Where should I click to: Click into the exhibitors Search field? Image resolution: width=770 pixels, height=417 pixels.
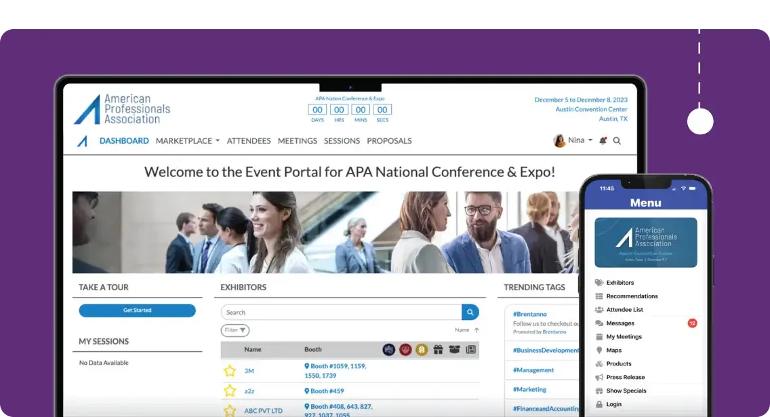[342, 313]
